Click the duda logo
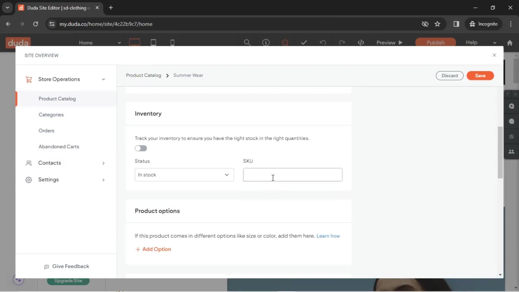The height and width of the screenshot is (292, 519). 18,42
